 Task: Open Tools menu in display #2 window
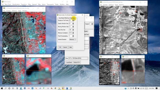116,5
